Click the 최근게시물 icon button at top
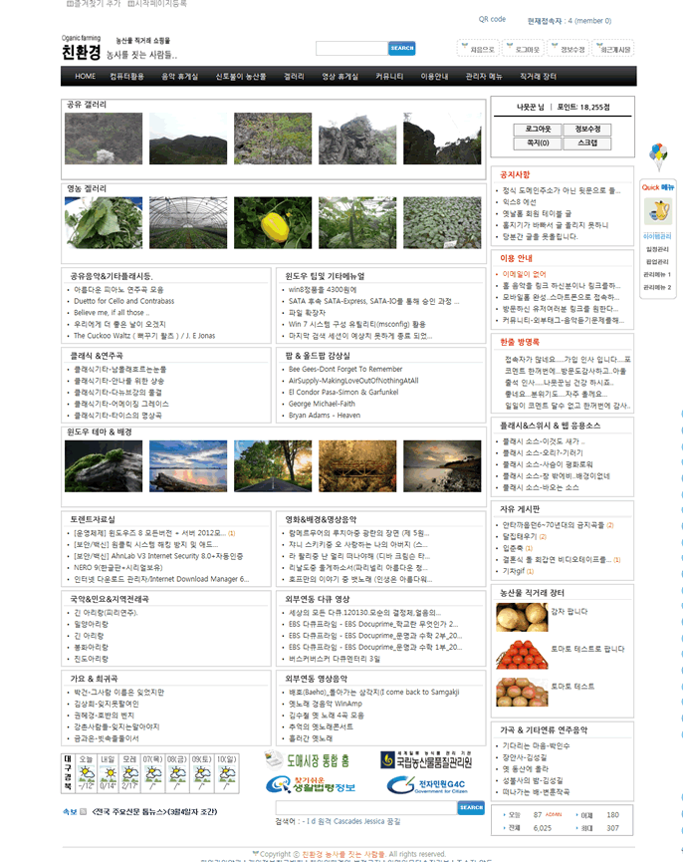The height and width of the screenshot is (862, 683). [x=612, y=48]
